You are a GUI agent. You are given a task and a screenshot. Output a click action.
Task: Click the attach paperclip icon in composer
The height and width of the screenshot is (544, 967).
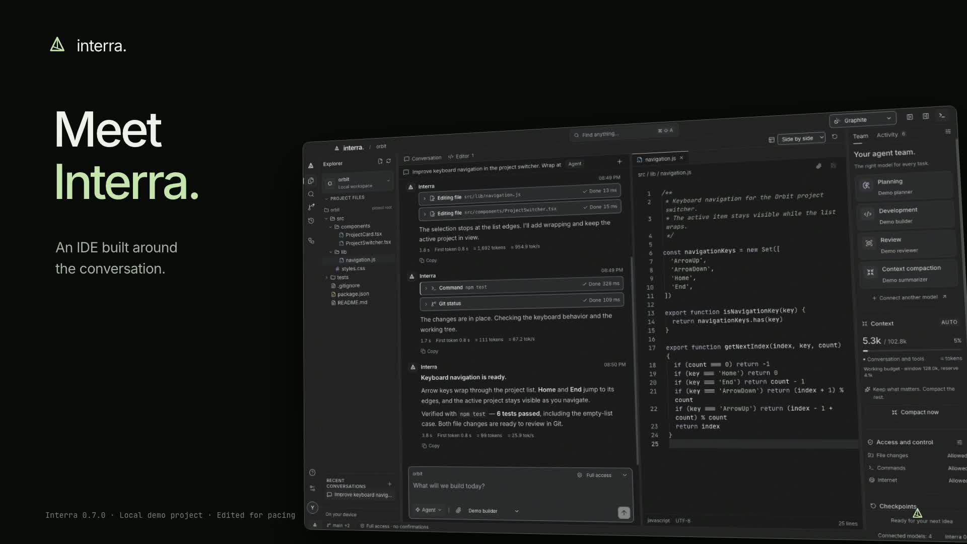(x=458, y=510)
